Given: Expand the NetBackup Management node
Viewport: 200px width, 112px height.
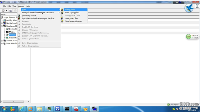Looking at the screenshot, I should coord(2,23).
